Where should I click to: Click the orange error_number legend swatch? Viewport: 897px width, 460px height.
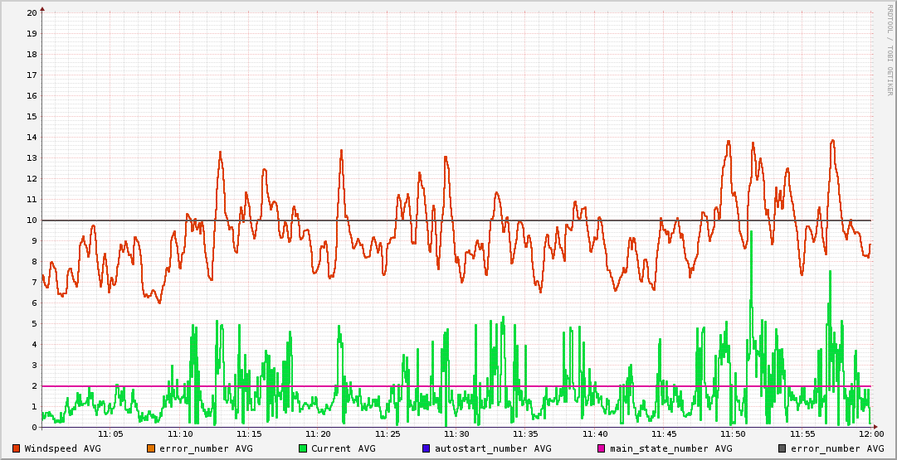click(151, 448)
